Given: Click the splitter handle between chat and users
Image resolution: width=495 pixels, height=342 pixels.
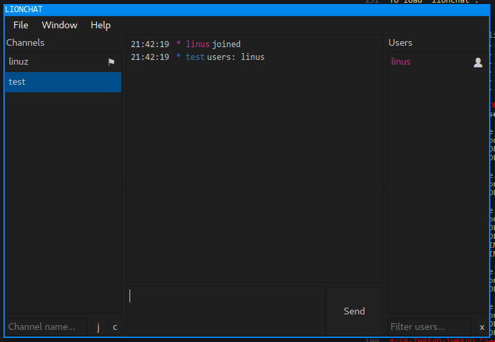Looking at the screenshot, I should 385,186.
